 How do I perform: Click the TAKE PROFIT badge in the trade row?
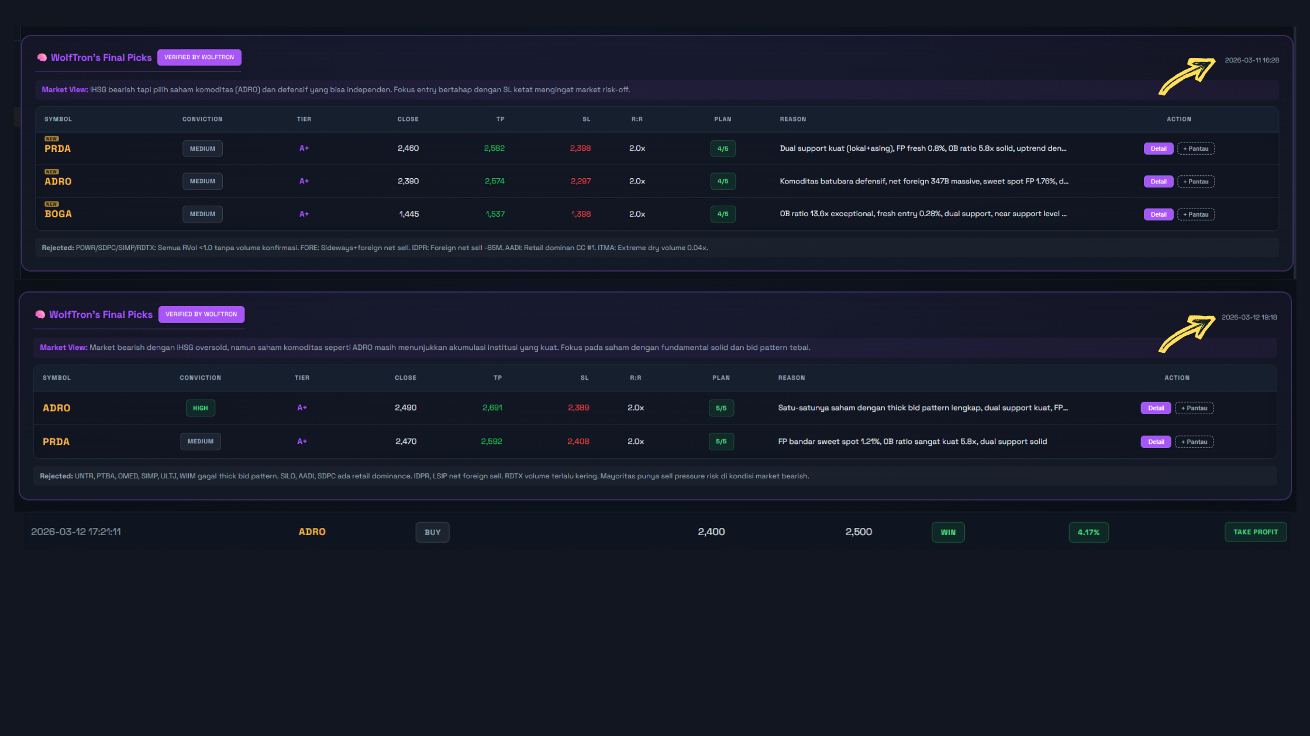point(1256,532)
